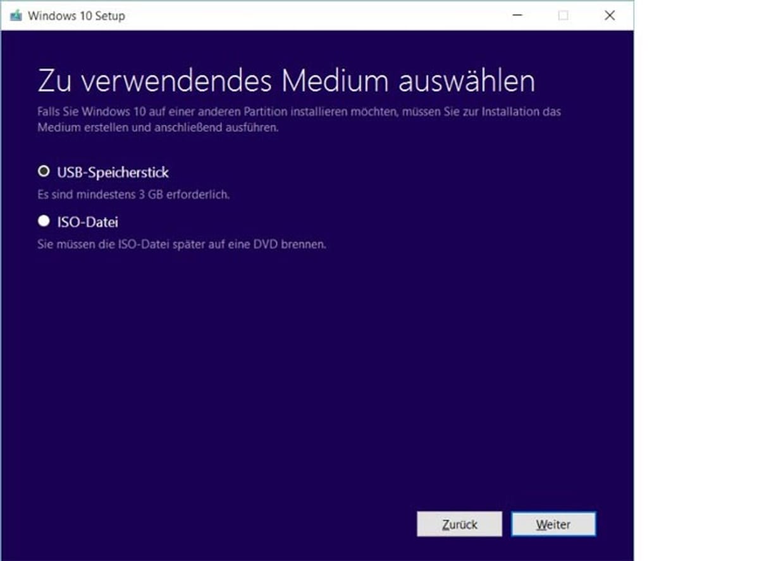759x561 pixels.
Task: Click the heading 'Zu verwendendes Medium auswählen'
Action: tap(287, 81)
